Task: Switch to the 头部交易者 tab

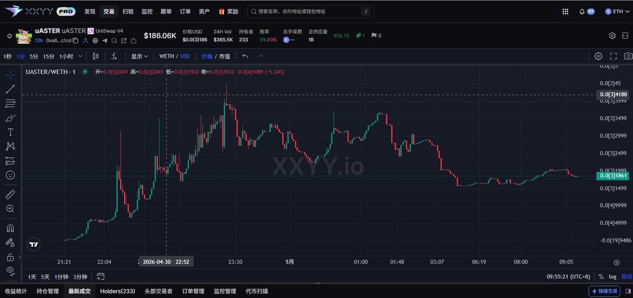Action: [x=158, y=291]
